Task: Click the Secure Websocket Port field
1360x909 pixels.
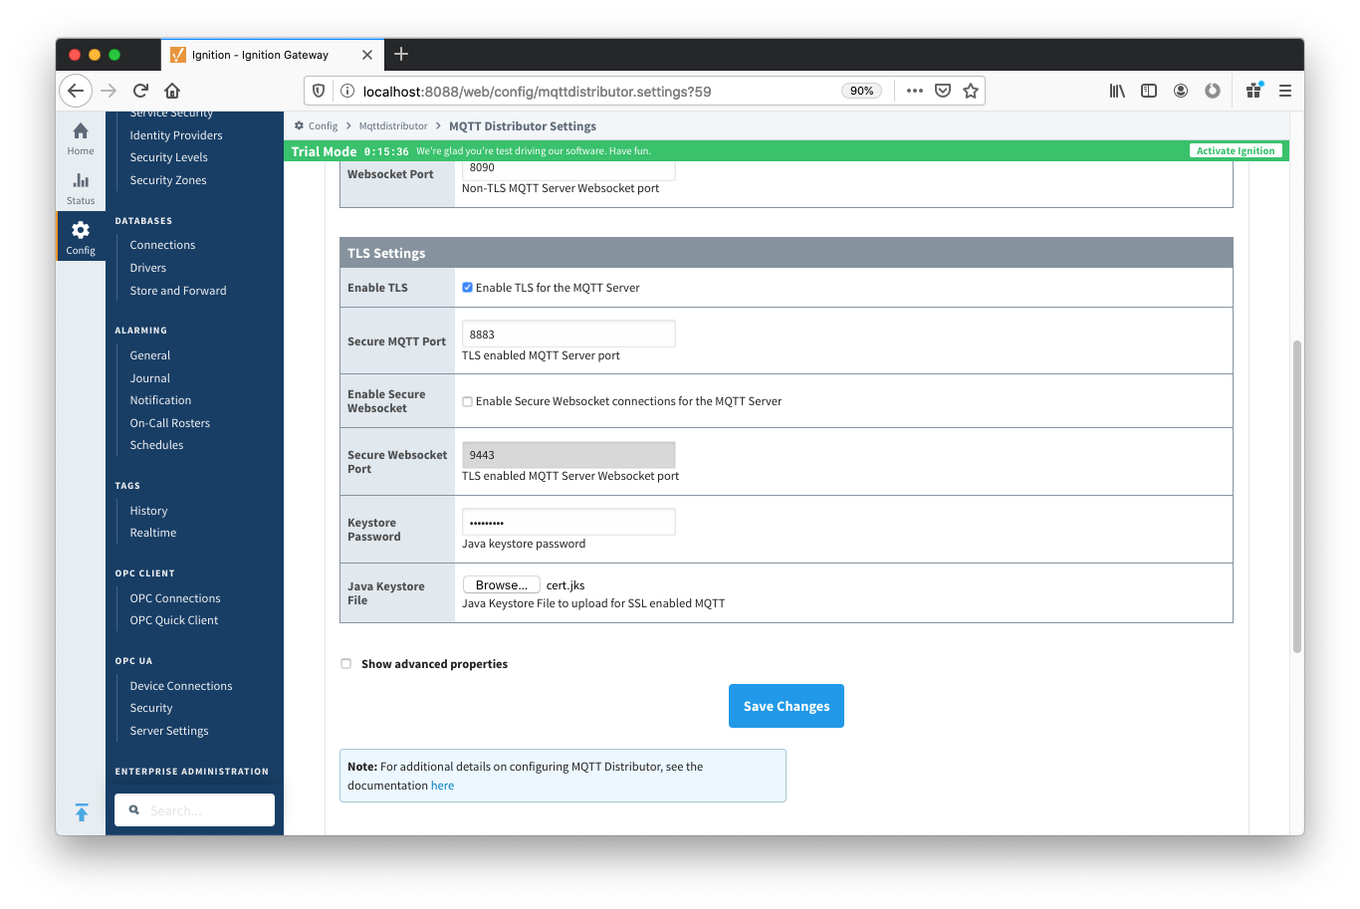Action: tap(568, 455)
